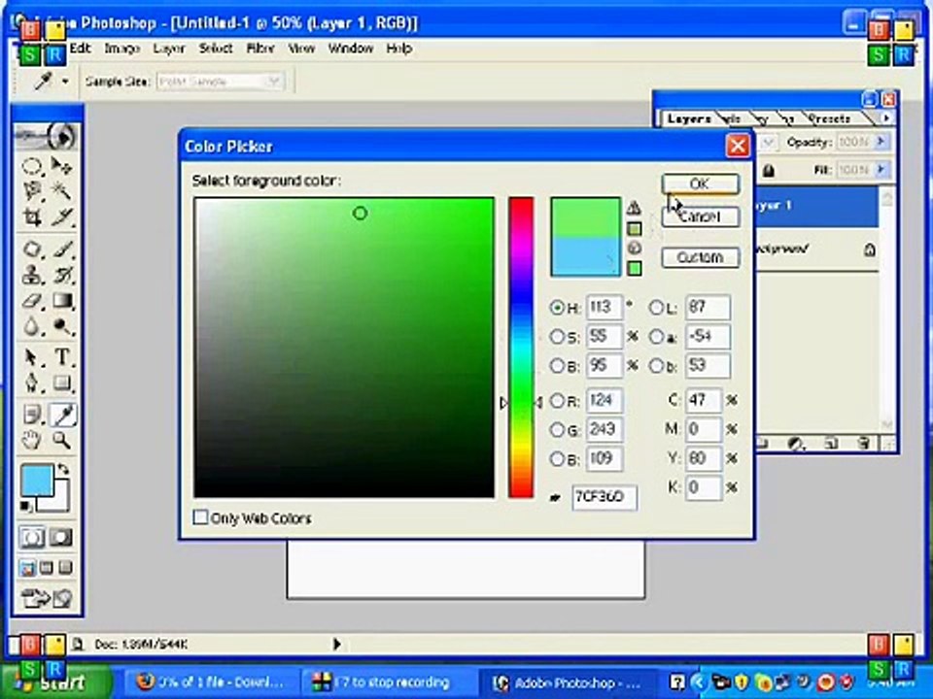
Task: Confirm color with OK button
Action: coord(700,183)
